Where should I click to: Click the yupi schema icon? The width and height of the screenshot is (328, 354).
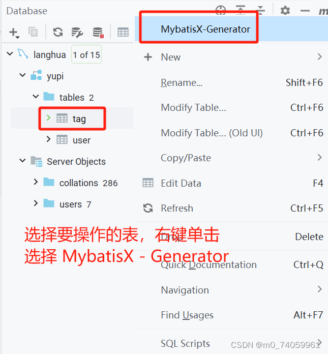click(36, 75)
